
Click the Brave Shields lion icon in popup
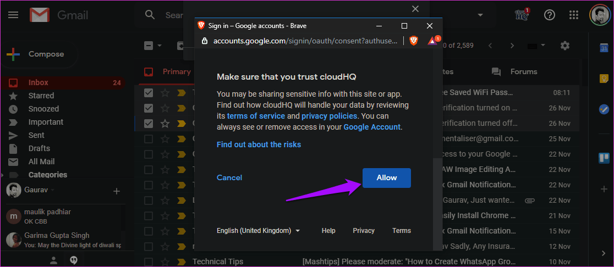(x=414, y=41)
